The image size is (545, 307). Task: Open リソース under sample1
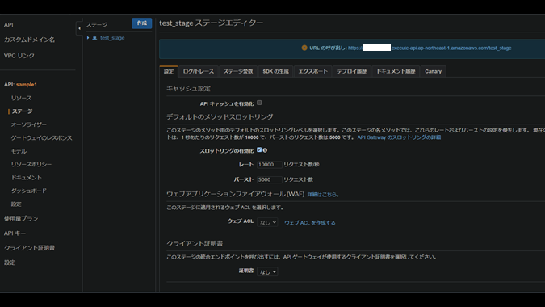point(21,98)
